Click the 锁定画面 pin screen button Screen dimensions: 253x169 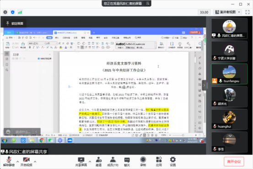pyautogui.click(x=15, y=23)
